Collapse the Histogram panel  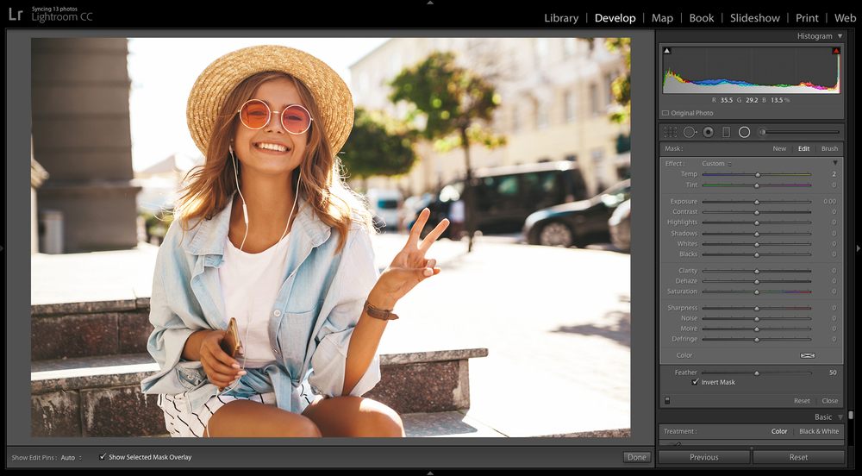click(840, 36)
